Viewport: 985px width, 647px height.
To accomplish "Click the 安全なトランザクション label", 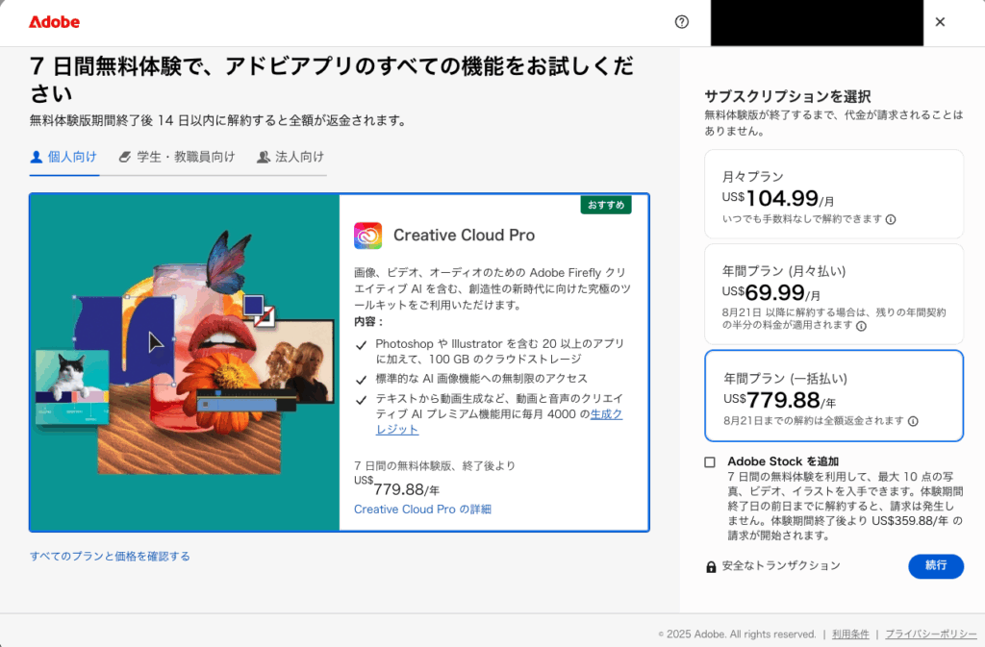I will (x=781, y=566).
